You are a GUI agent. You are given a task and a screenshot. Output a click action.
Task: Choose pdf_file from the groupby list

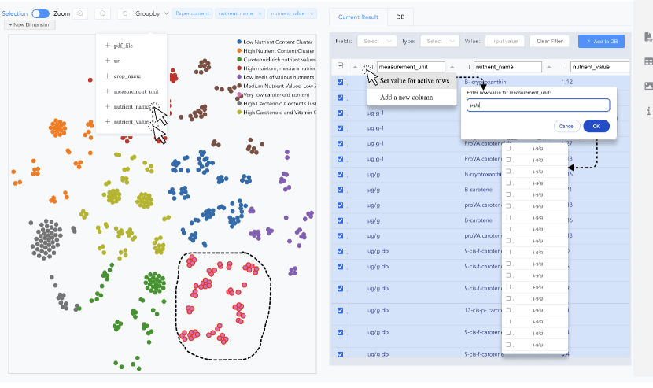point(124,46)
